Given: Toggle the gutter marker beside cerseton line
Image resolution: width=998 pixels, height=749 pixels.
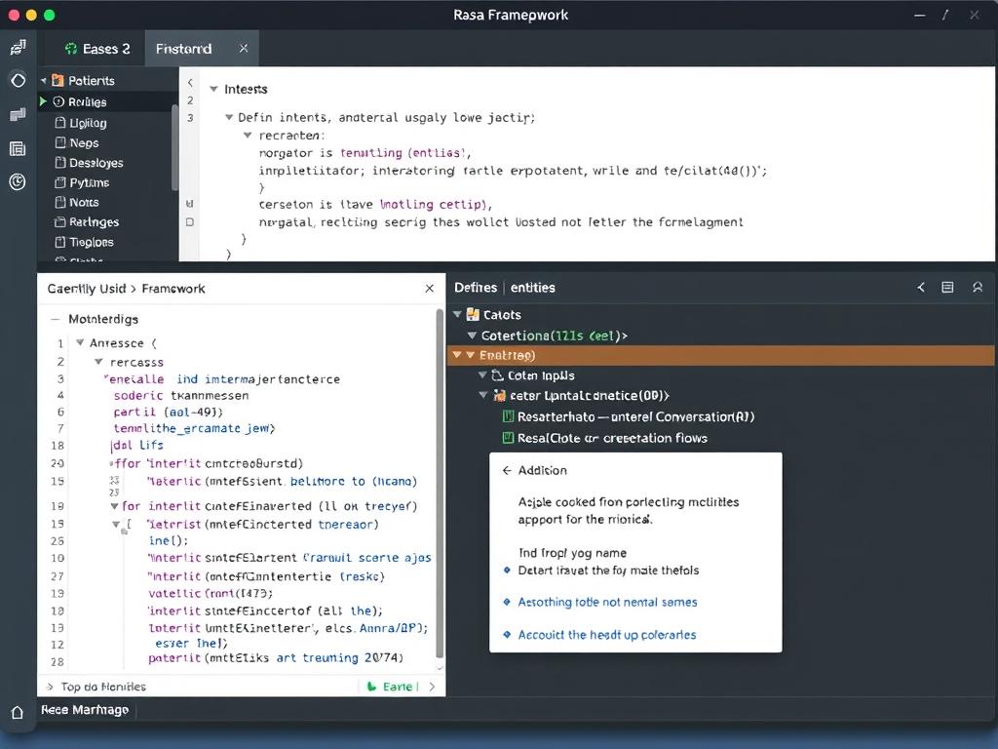Looking at the screenshot, I should [190, 204].
